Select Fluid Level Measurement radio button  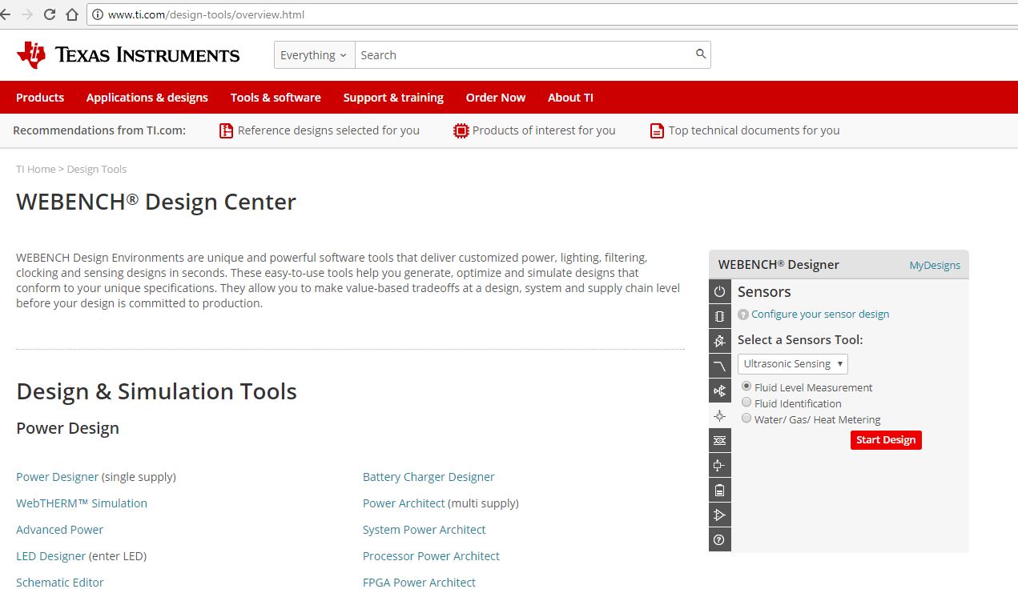[x=746, y=387]
